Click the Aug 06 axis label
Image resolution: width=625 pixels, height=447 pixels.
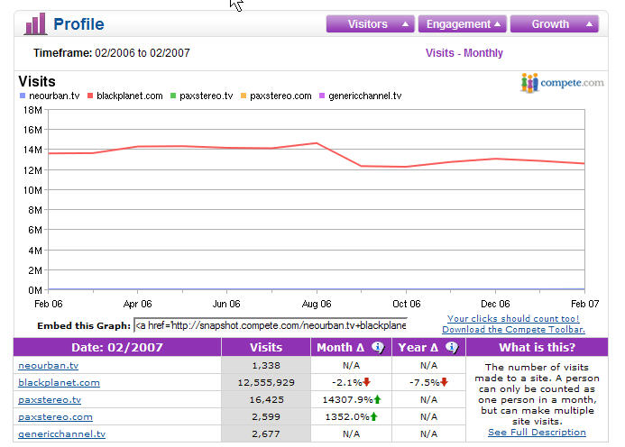pyautogui.click(x=317, y=304)
